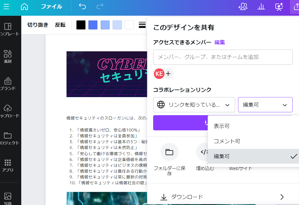
Task: Undo the last action
Action: (x=82, y=6)
